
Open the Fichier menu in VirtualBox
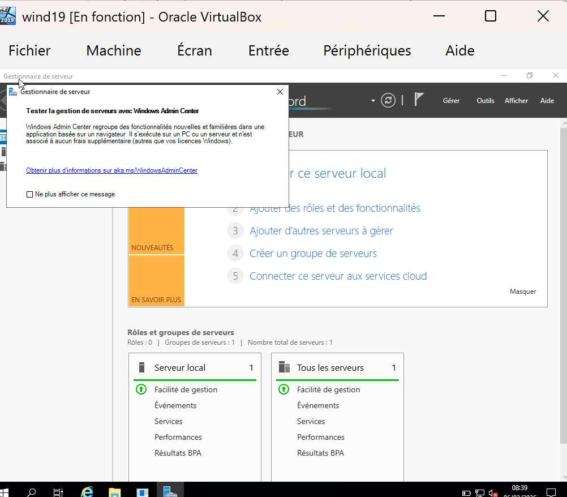pyautogui.click(x=29, y=50)
